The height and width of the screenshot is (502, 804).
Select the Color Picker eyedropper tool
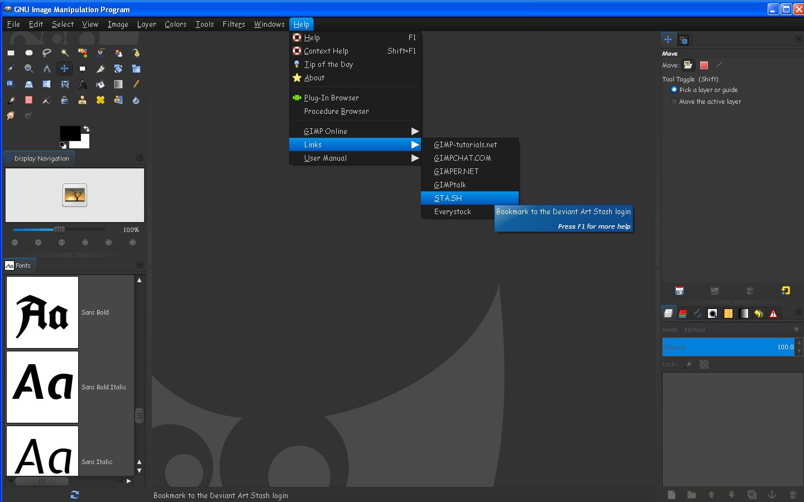[x=11, y=69]
